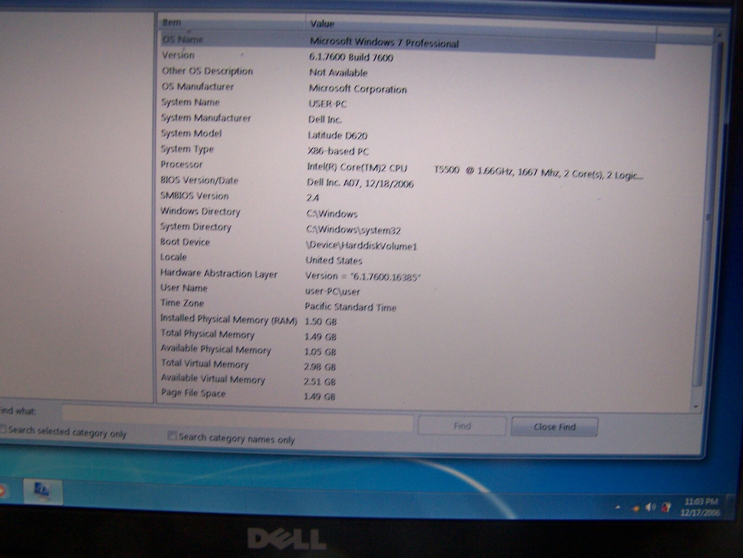Select 'Available Virtual Memory' row
The image size is (743, 558).
(213, 379)
